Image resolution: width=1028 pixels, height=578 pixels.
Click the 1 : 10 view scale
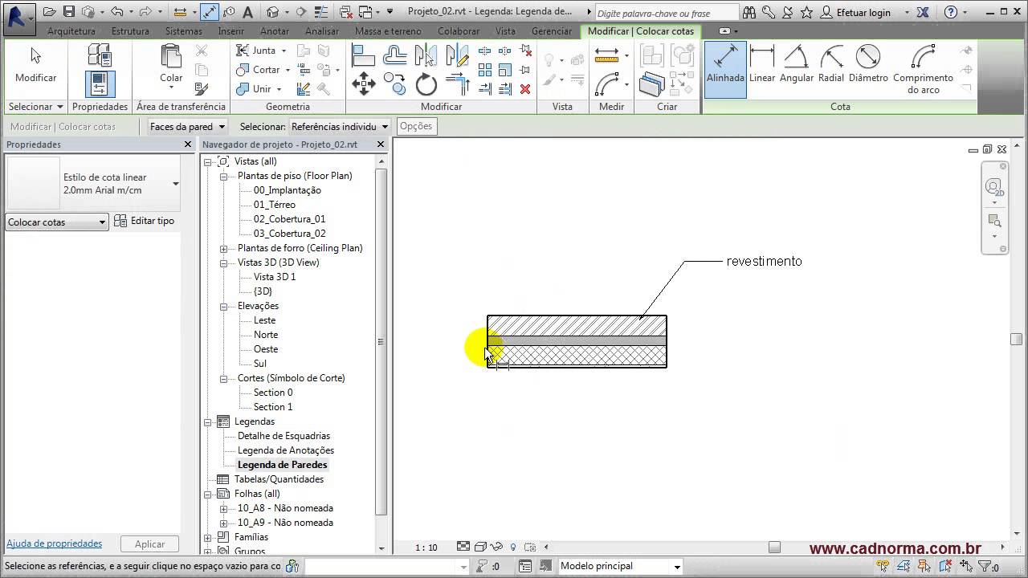tap(426, 547)
